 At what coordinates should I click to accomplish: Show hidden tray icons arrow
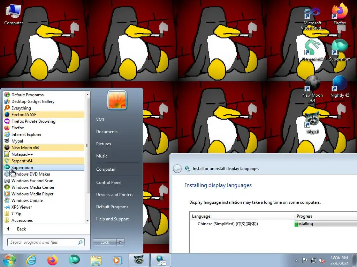[296, 260]
